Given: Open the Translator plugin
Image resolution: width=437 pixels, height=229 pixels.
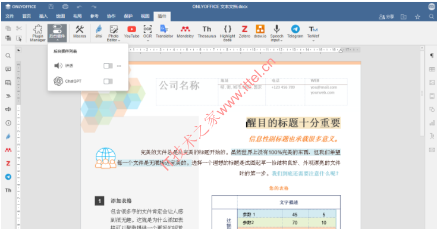Looking at the screenshot, I should click(164, 32).
